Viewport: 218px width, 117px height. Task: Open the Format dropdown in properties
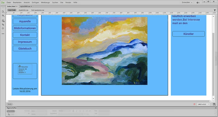coord(39,111)
